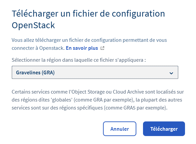Viewport: 196px width, 144px height.
Task: Click the Sélectionner la région label text
Action: (79, 60)
